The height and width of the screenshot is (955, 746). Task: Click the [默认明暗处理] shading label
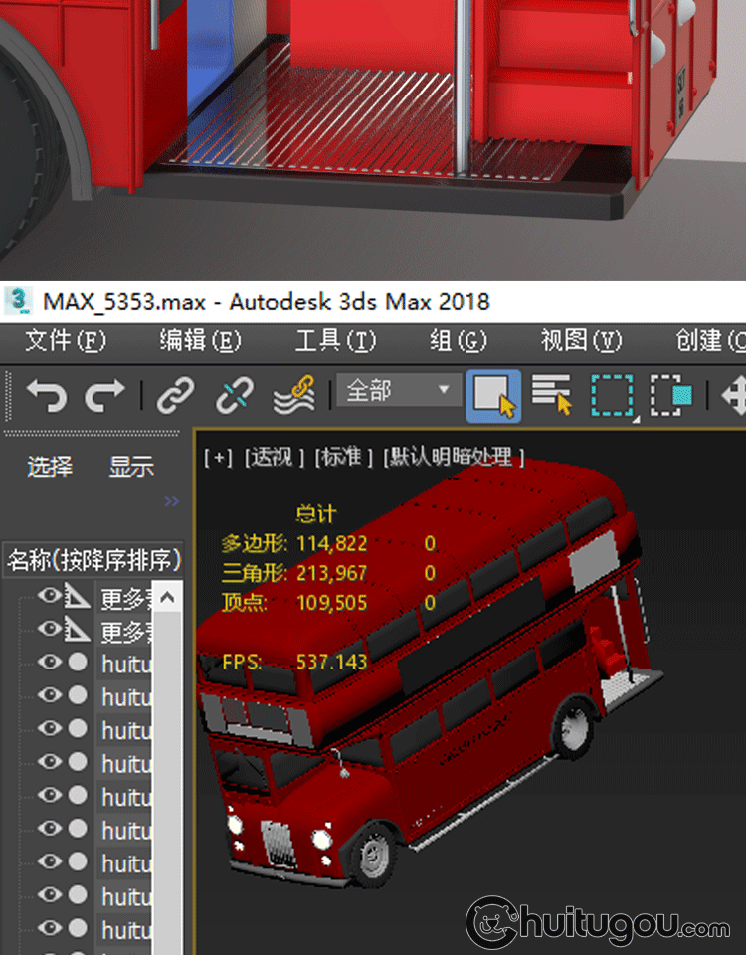click(x=454, y=457)
